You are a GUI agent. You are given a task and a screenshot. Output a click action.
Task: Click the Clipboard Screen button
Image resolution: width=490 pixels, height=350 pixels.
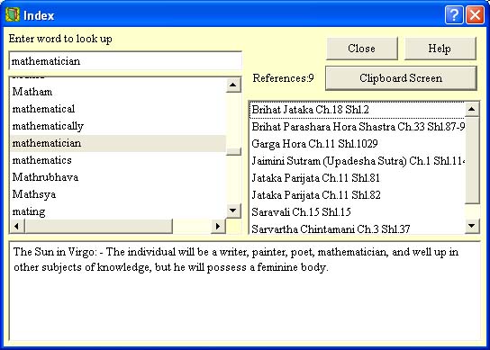click(x=401, y=78)
